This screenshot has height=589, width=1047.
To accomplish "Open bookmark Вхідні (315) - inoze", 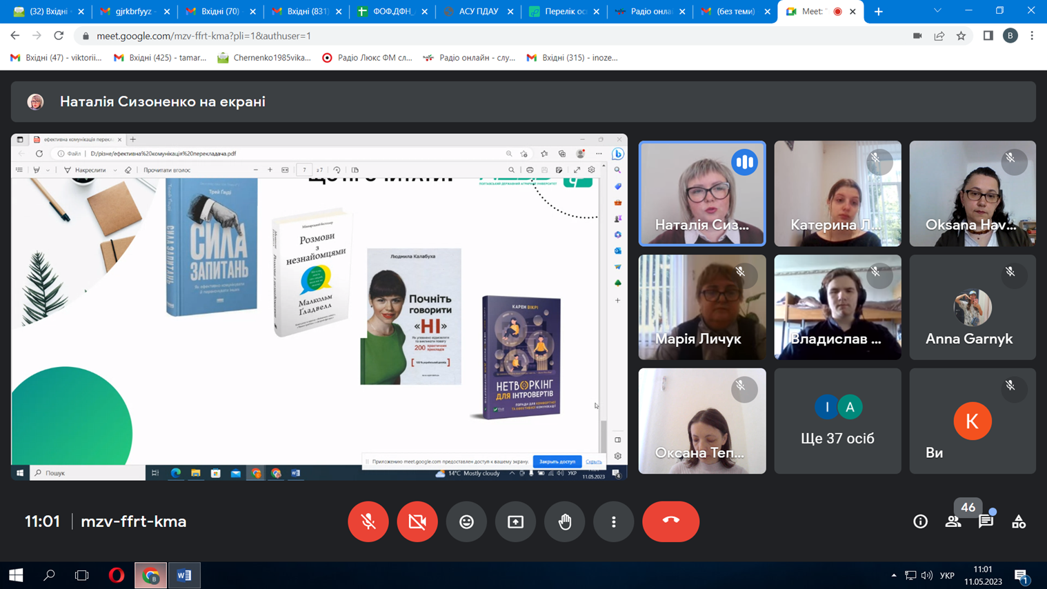I will 572,58.
